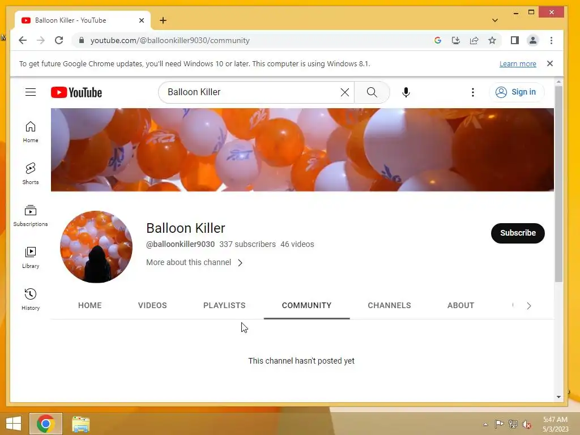
Task: Show hidden system tray icons
Action: pyautogui.click(x=485, y=424)
